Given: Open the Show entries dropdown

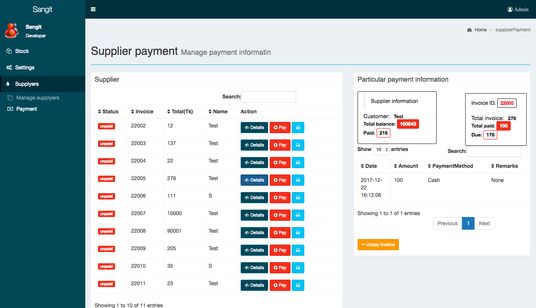Looking at the screenshot, I should (x=381, y=150).
